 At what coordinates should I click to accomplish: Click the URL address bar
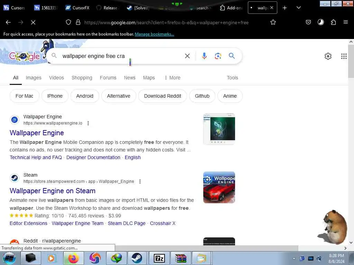[166, 22]
